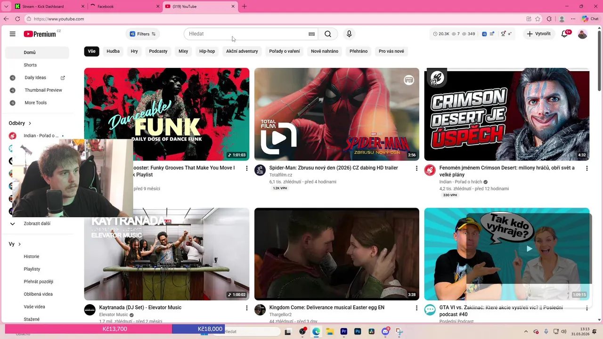This screenshot has height=339, width=603.
Task: Select the Vše filter chip
Action: (91, 51)
